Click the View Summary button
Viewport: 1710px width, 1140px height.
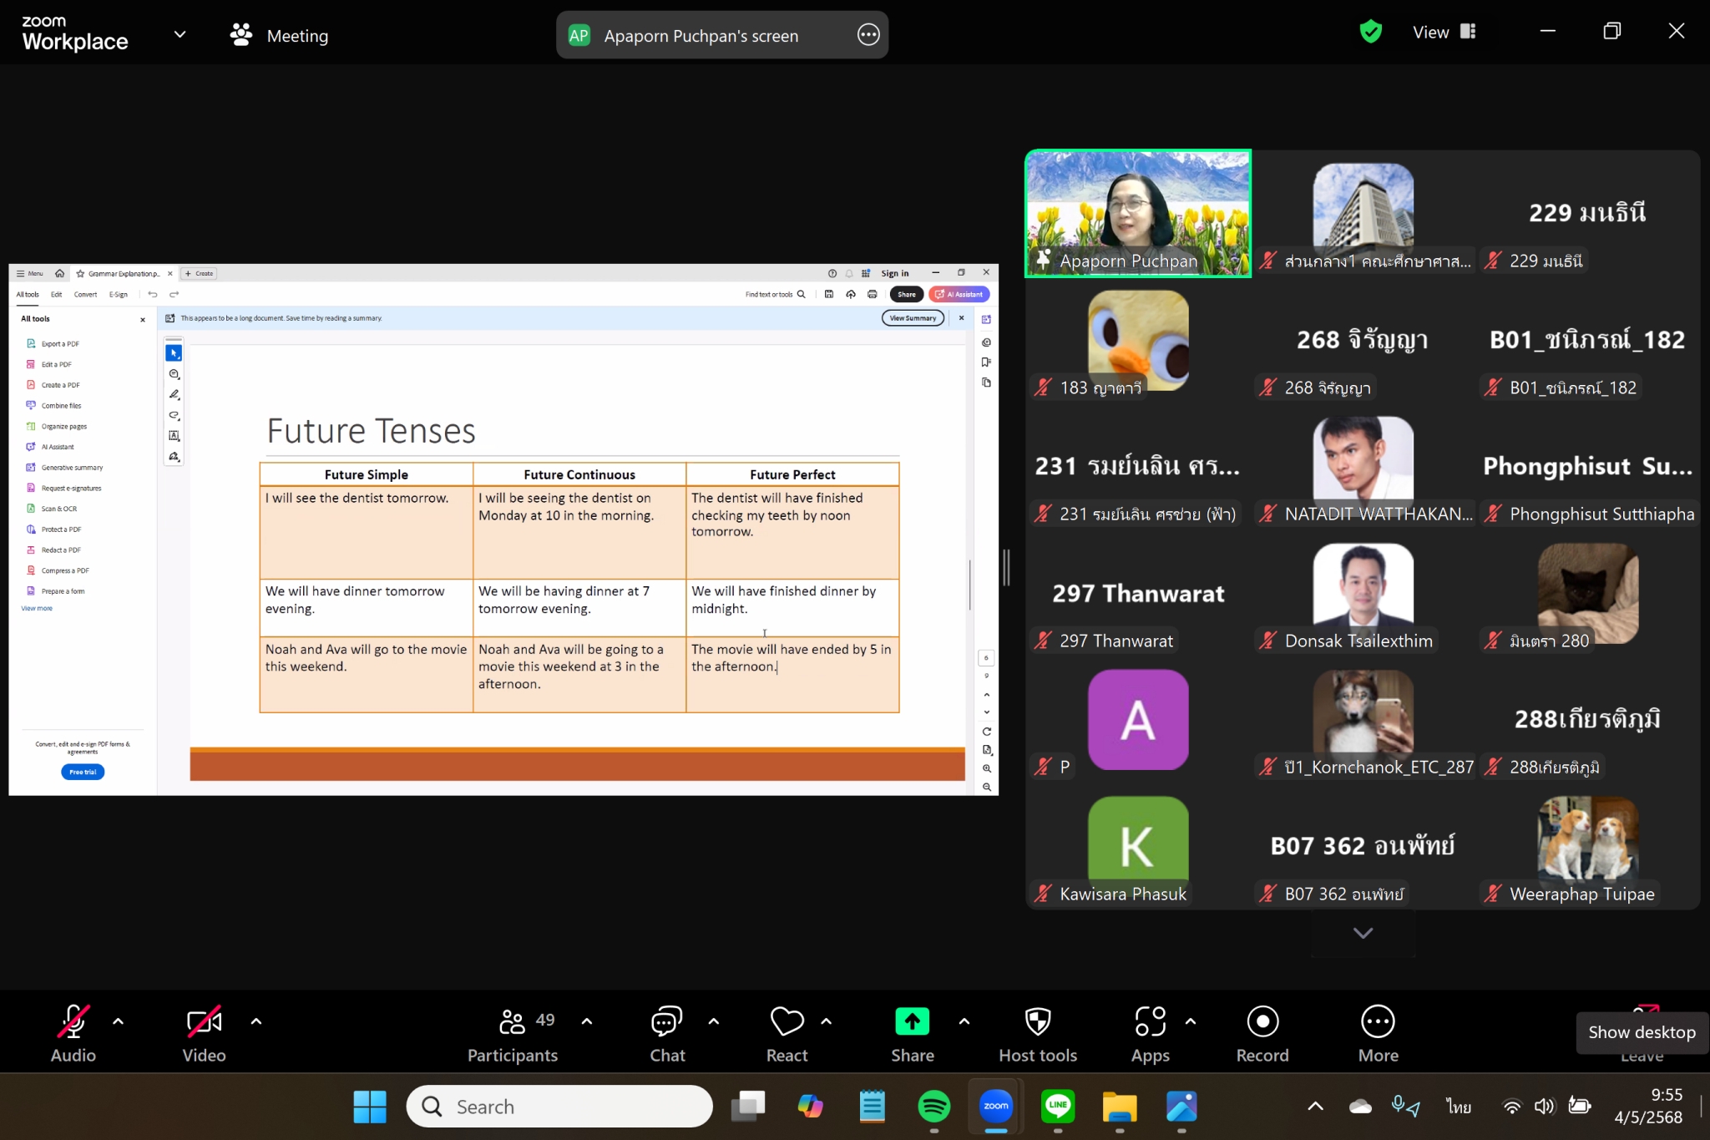[x=913, y=318]
